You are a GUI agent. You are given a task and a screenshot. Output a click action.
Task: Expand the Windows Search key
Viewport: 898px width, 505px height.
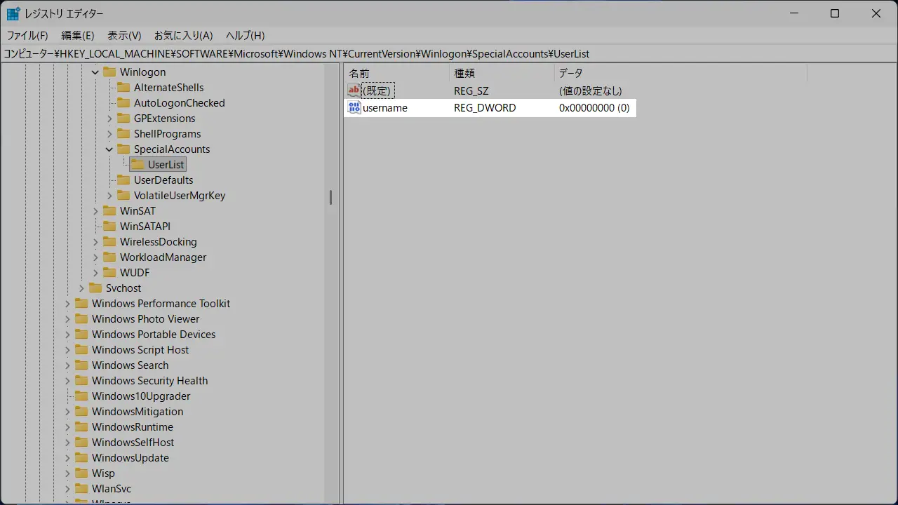[68, 365]
